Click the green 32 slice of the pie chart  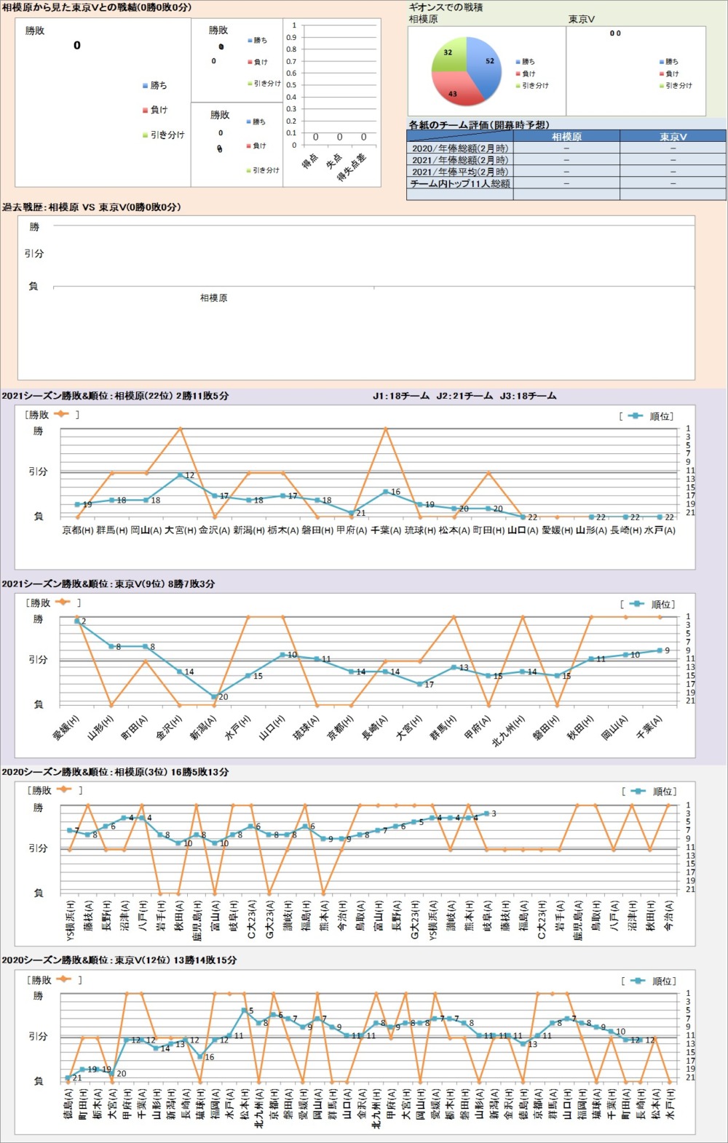pyautogui.click(x=448, y=55)
